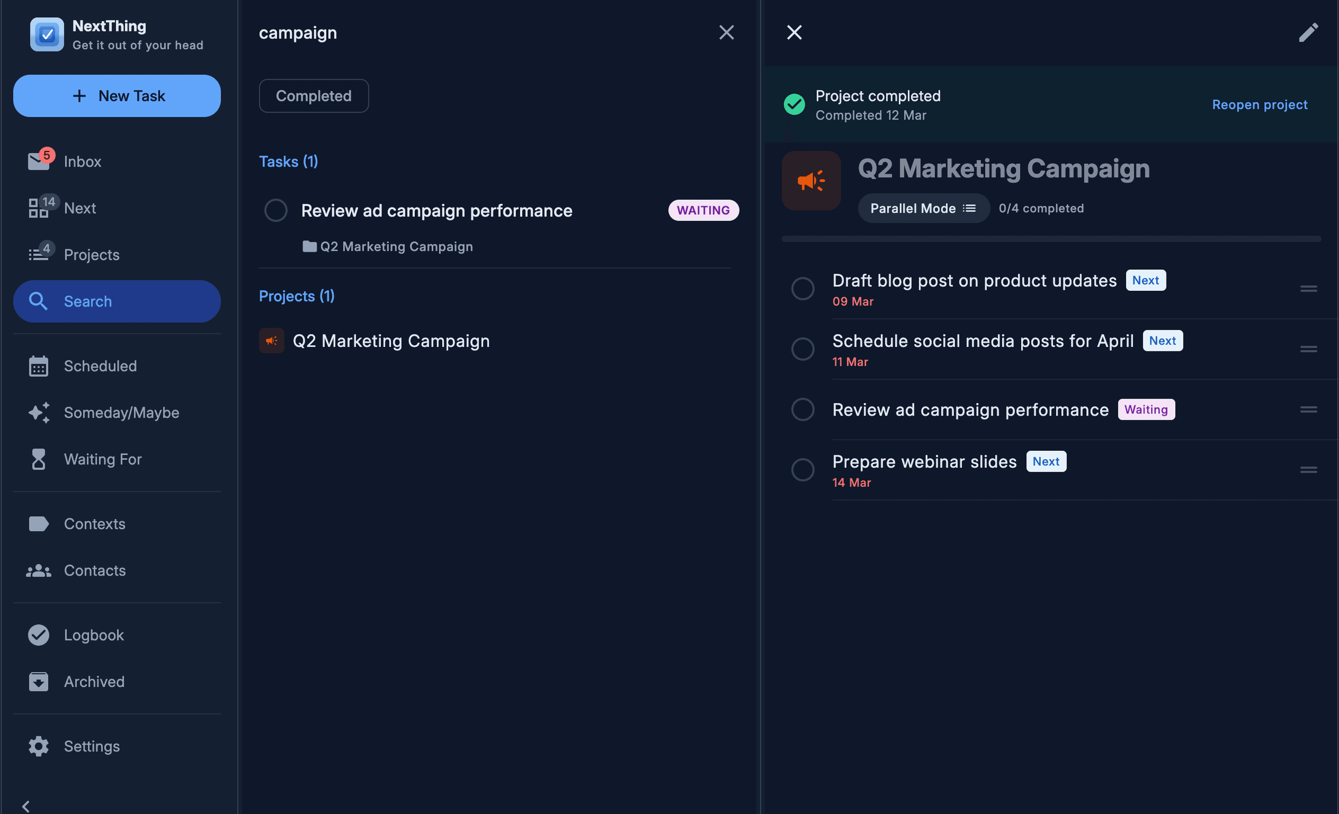Complete 'Review ad campaign performance' in search results
Screen dimensions: 1339x814
[275, 210]
